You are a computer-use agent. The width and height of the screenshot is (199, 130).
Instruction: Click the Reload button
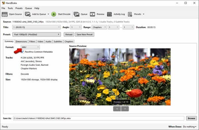pos(69,34)
